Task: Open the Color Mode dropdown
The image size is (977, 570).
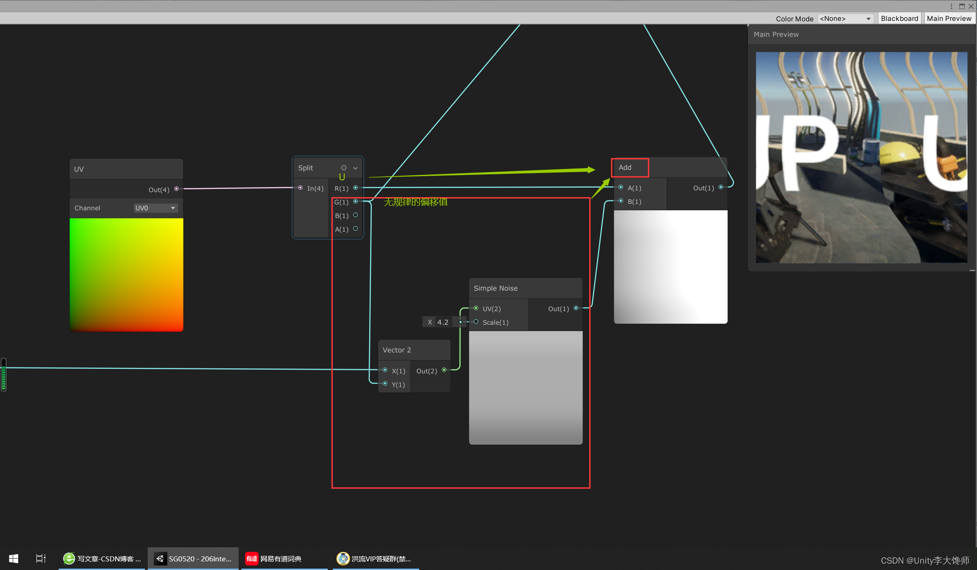Action: click(x=845, y=19)
